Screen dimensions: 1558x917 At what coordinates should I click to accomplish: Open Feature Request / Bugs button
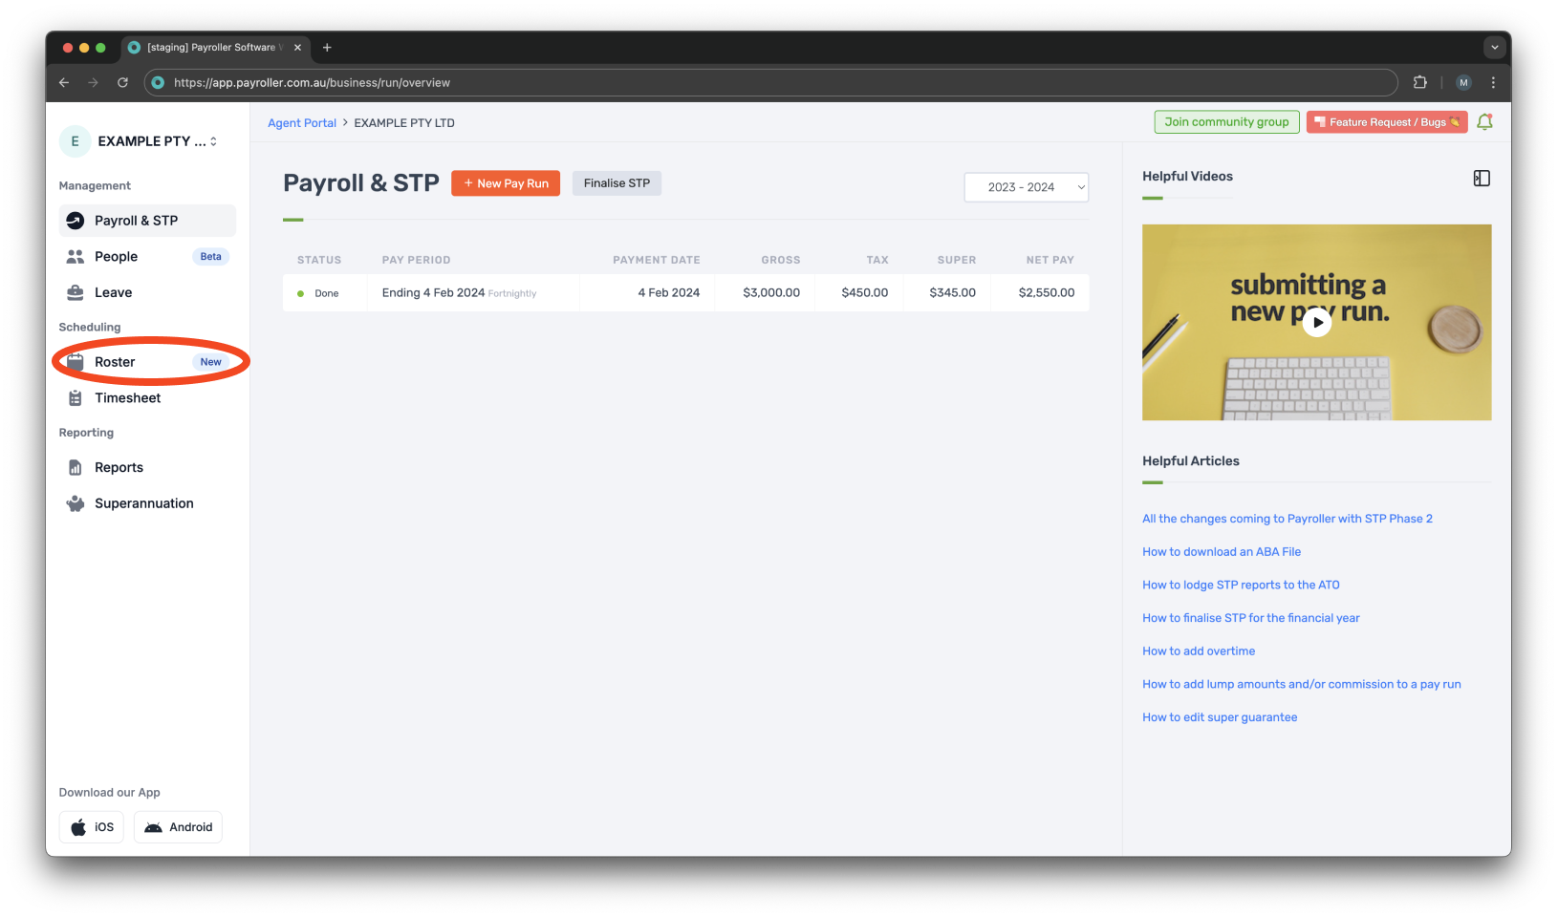pyautogui.click(x=1386, y=122)
